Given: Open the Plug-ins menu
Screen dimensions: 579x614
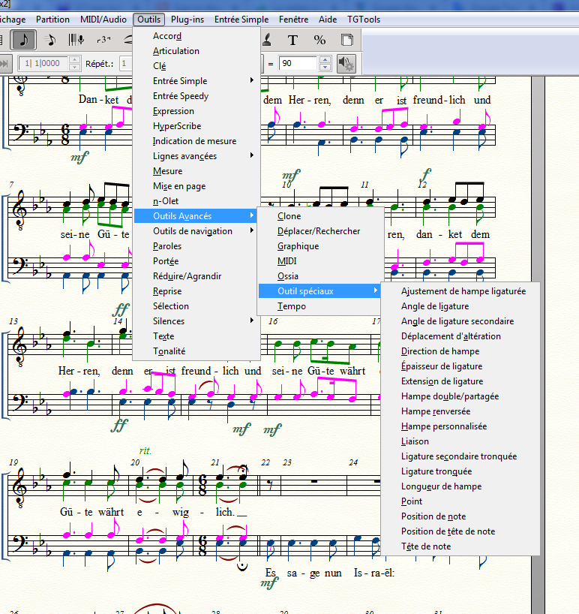Looking at the screenshot, I should click(187, 20).
